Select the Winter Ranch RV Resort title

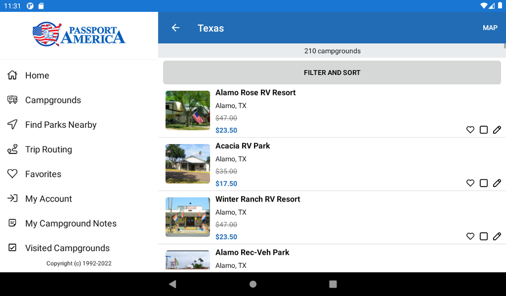[257, 199]
